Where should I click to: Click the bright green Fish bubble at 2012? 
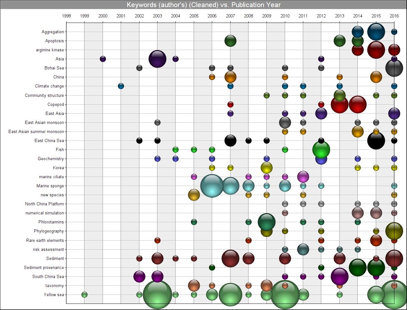321,150
